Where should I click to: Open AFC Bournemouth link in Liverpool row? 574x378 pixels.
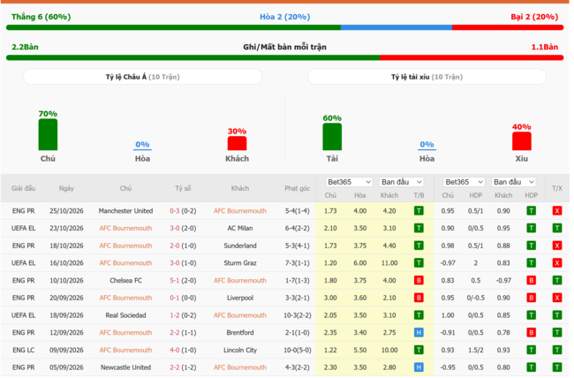tap(126, 299)
